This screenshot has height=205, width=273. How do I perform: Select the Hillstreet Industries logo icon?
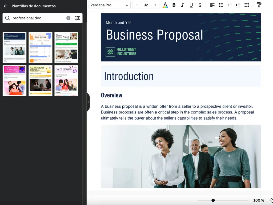(110, 52)
